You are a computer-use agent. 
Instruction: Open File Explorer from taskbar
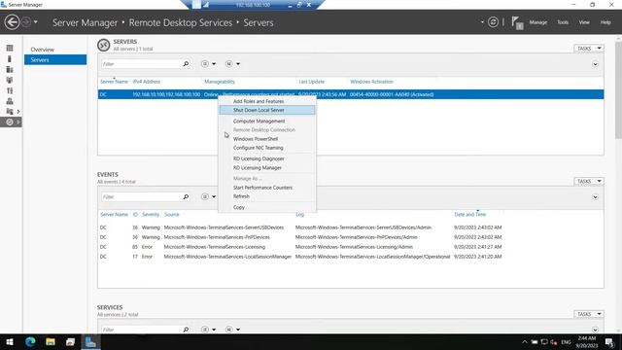tap(51, 341)
